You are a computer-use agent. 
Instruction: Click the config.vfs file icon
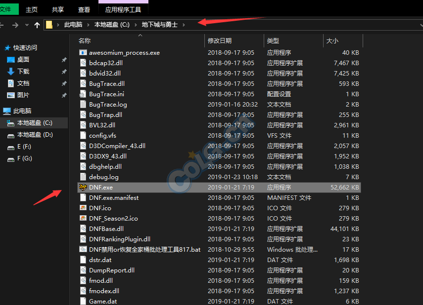[83, 135]
